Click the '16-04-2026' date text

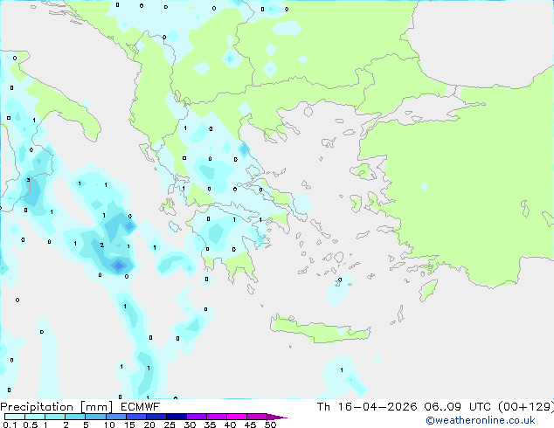(x=377, y=407)
